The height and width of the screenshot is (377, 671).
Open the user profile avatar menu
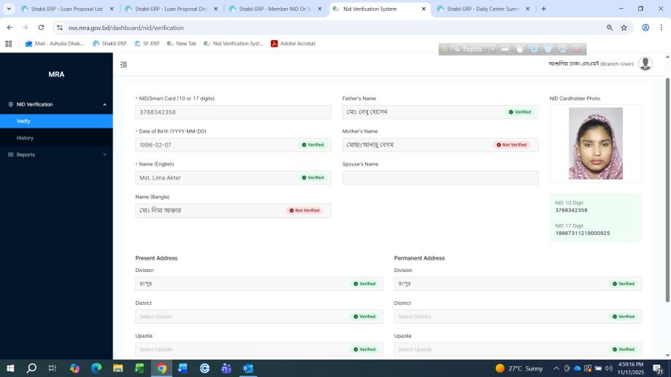pos(645,64)
